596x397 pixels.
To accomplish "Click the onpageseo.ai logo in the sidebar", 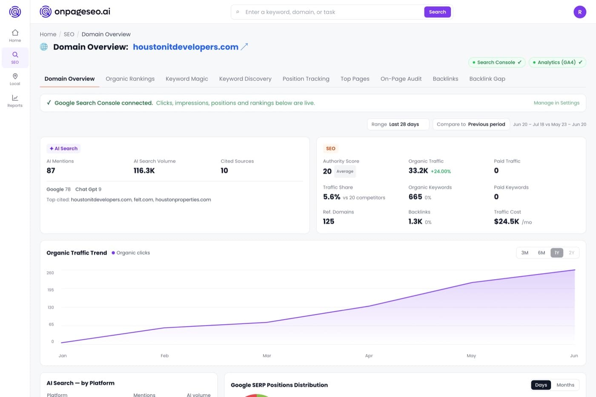I will pos(15,11).
